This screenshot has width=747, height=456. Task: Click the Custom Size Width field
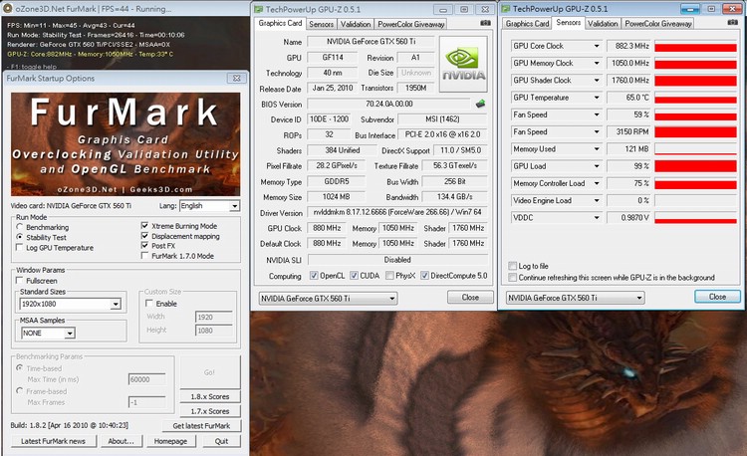coord(214,317)
